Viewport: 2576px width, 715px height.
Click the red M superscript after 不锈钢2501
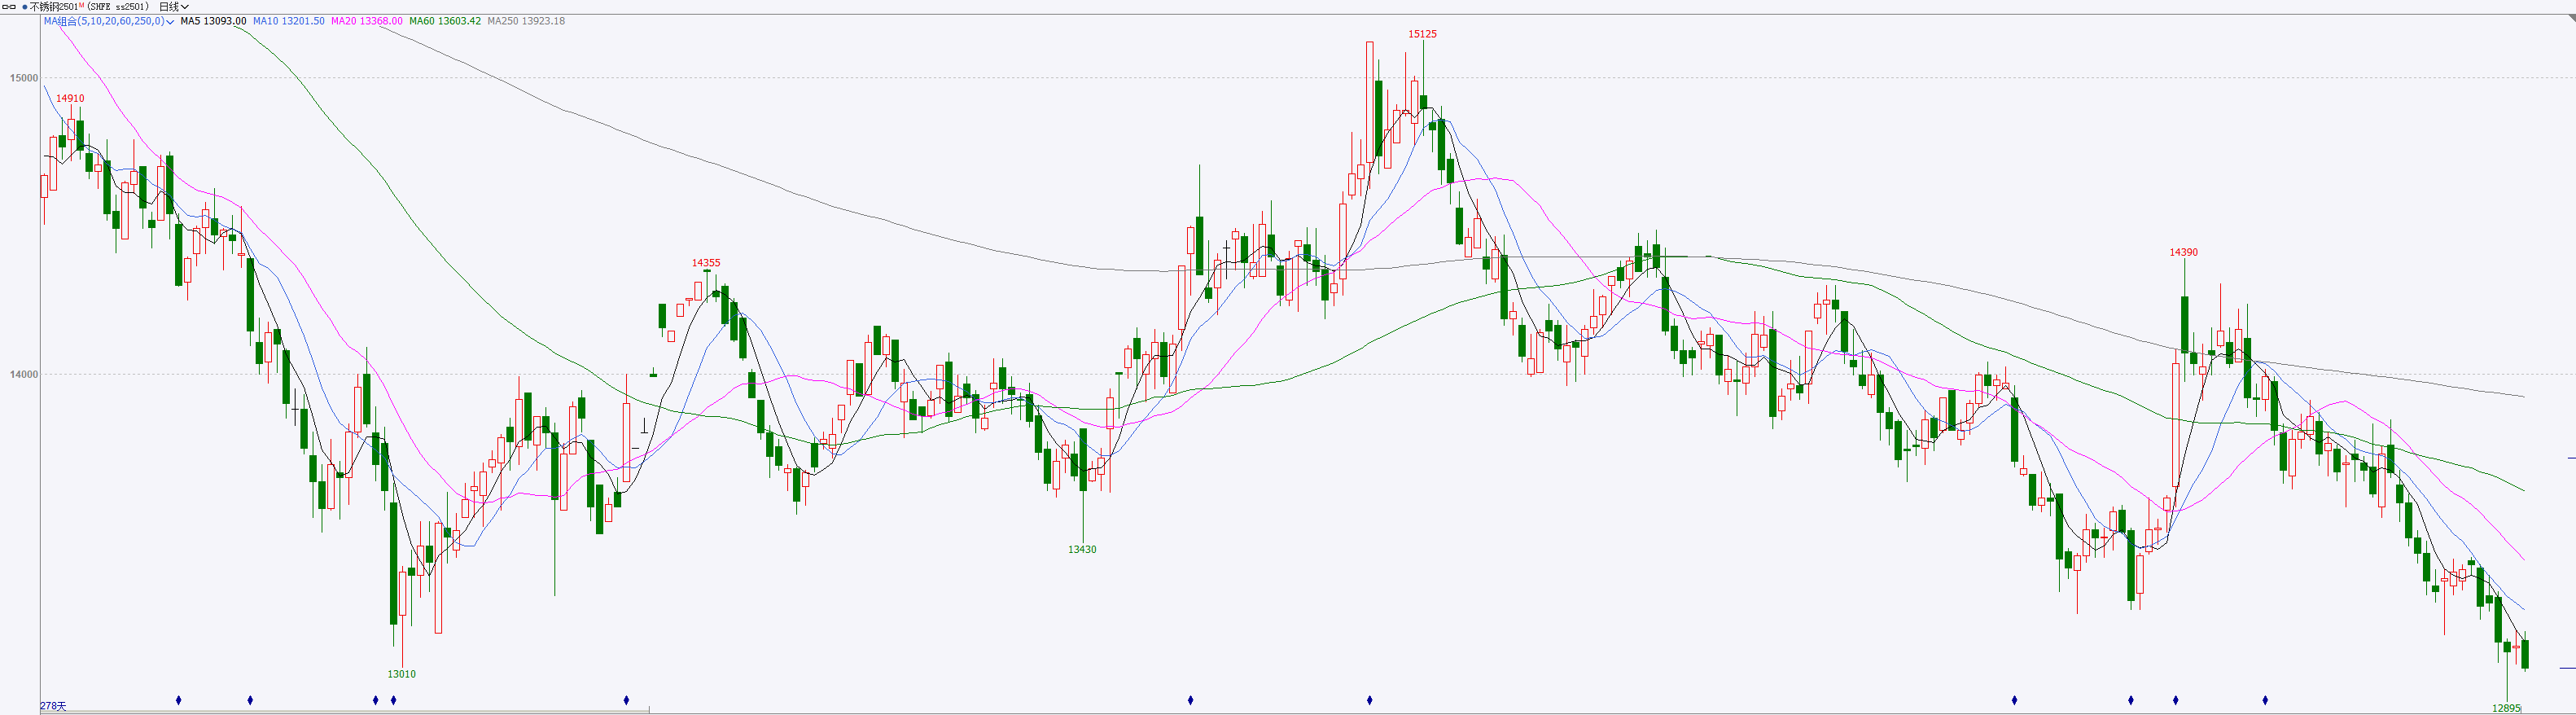81,6
